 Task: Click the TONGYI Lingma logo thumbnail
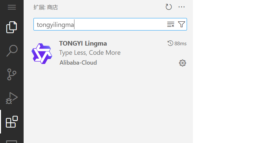click(42, 53)
